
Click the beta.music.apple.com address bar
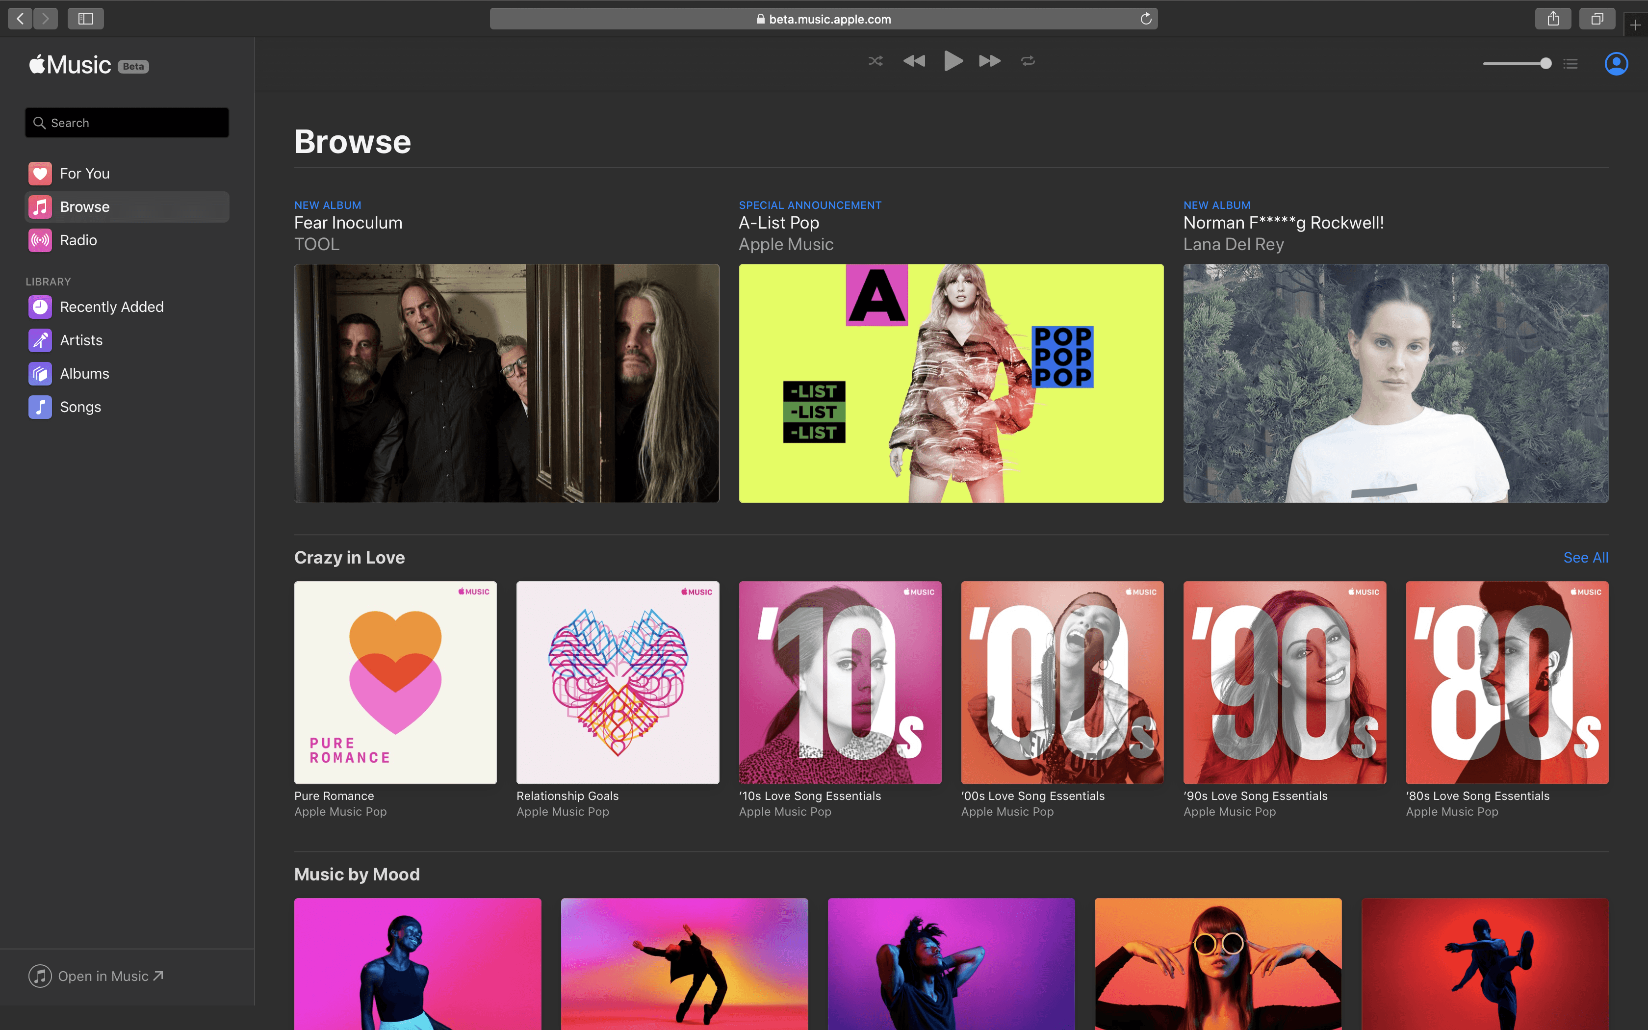coord(824,19)
